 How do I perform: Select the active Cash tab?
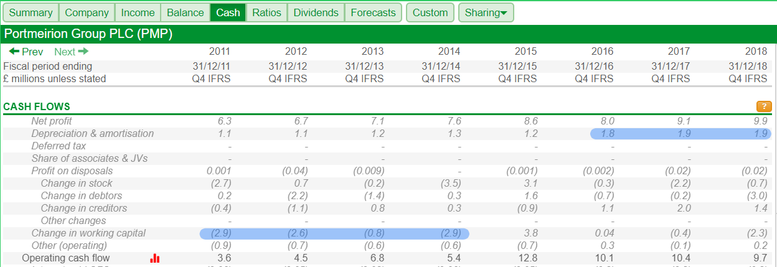click(228, 12)
